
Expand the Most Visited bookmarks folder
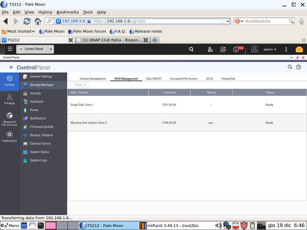(19, 31)
